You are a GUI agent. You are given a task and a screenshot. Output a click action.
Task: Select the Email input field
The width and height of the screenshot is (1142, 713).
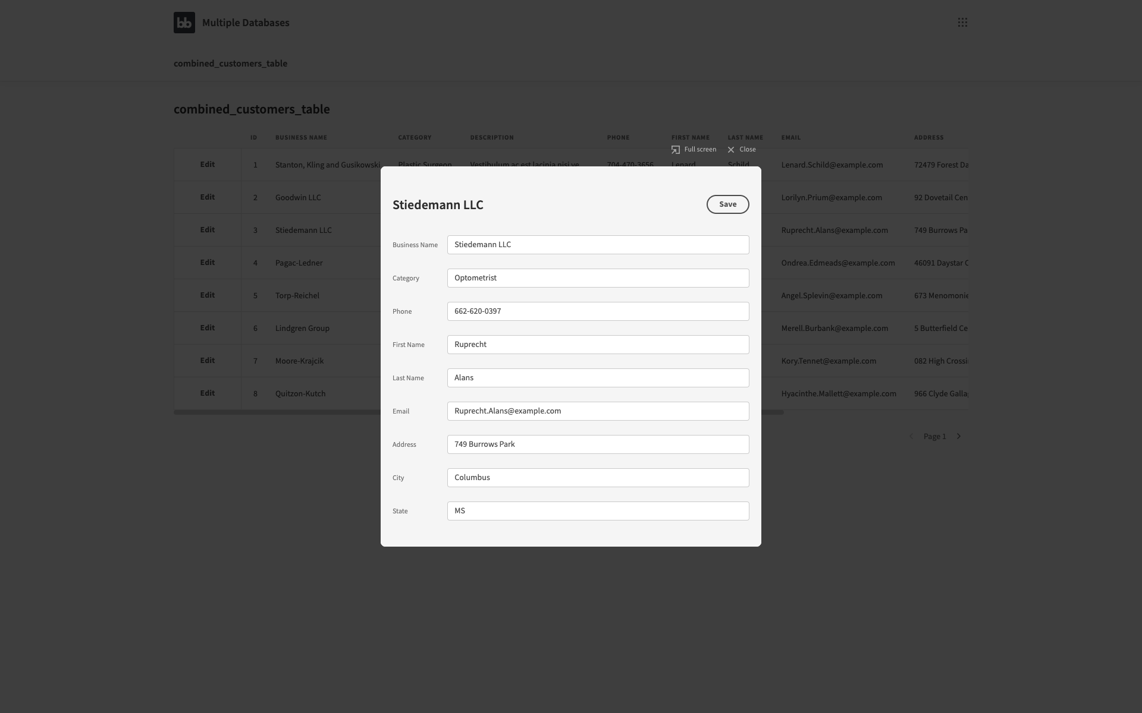(598, 411)
